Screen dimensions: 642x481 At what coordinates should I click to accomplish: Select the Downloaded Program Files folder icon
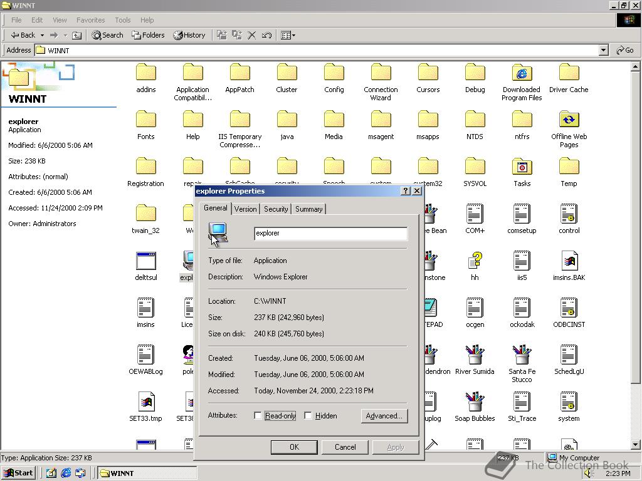pyautogui.click(x=522, y=73)
